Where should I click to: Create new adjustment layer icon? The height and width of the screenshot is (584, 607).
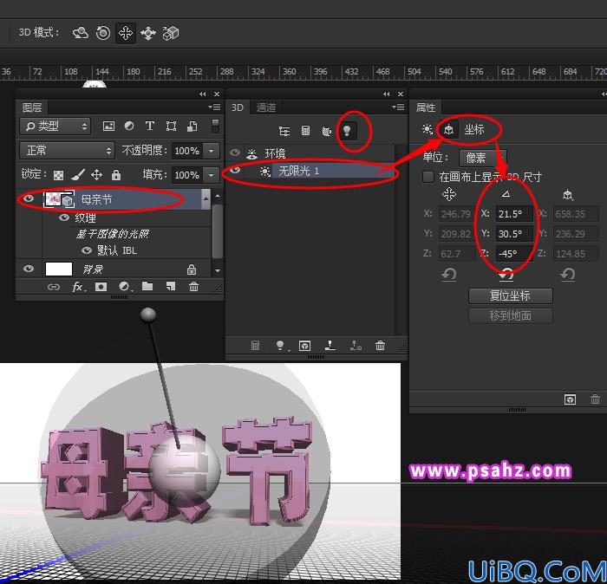click(124, 287)
